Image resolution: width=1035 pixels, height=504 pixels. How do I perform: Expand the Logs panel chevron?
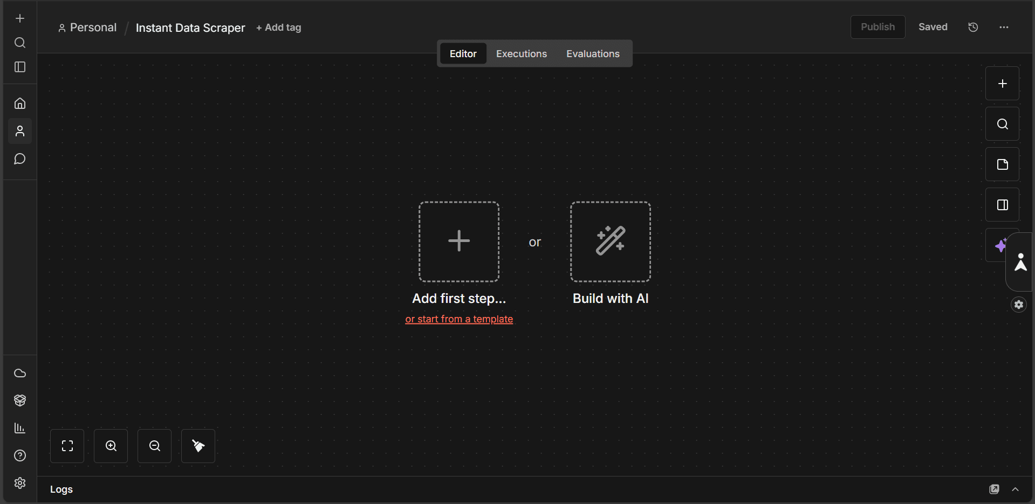(x=1016, y=489)
